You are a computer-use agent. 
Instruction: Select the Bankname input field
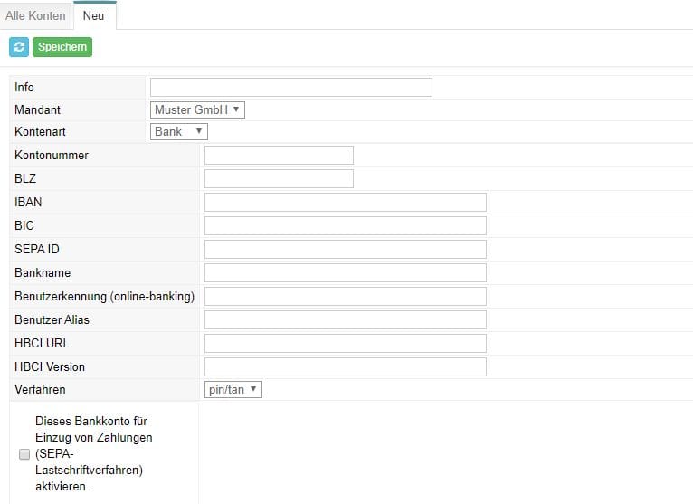346,272
